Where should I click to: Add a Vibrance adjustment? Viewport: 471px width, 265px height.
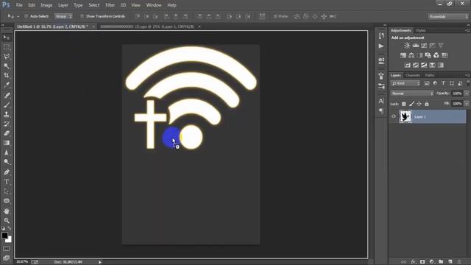point(441,46)
